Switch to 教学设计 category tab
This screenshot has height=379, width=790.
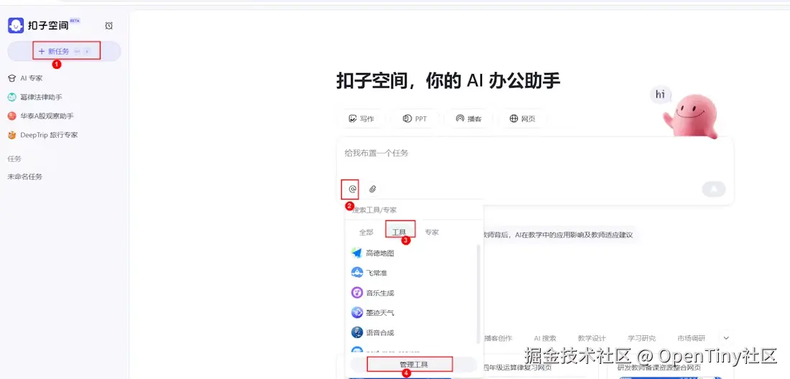pos(592,338)
